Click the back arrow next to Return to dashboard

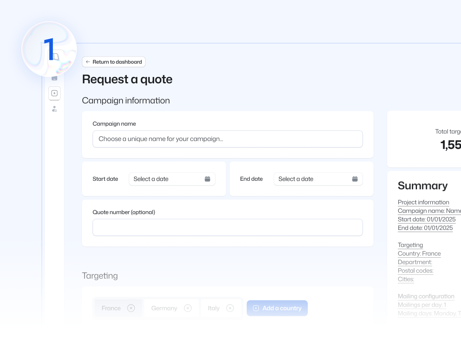point(88,62)
